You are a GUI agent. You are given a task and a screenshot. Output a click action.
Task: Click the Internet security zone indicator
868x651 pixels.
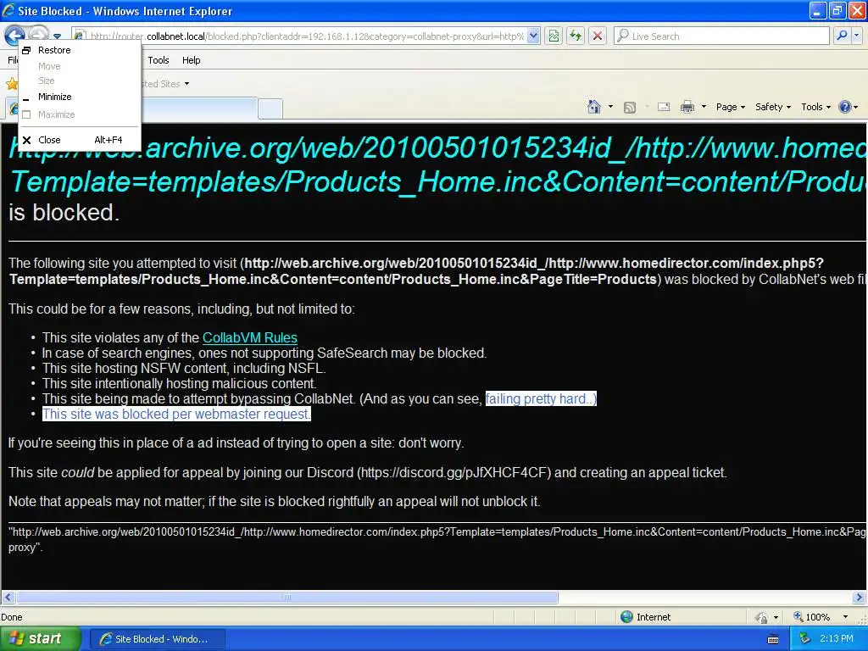pyautogui.click(x=645, y=617)
